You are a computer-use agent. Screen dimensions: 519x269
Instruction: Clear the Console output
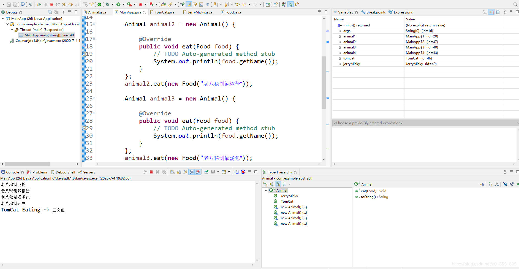pyautogui.click(x=172, y=172)
